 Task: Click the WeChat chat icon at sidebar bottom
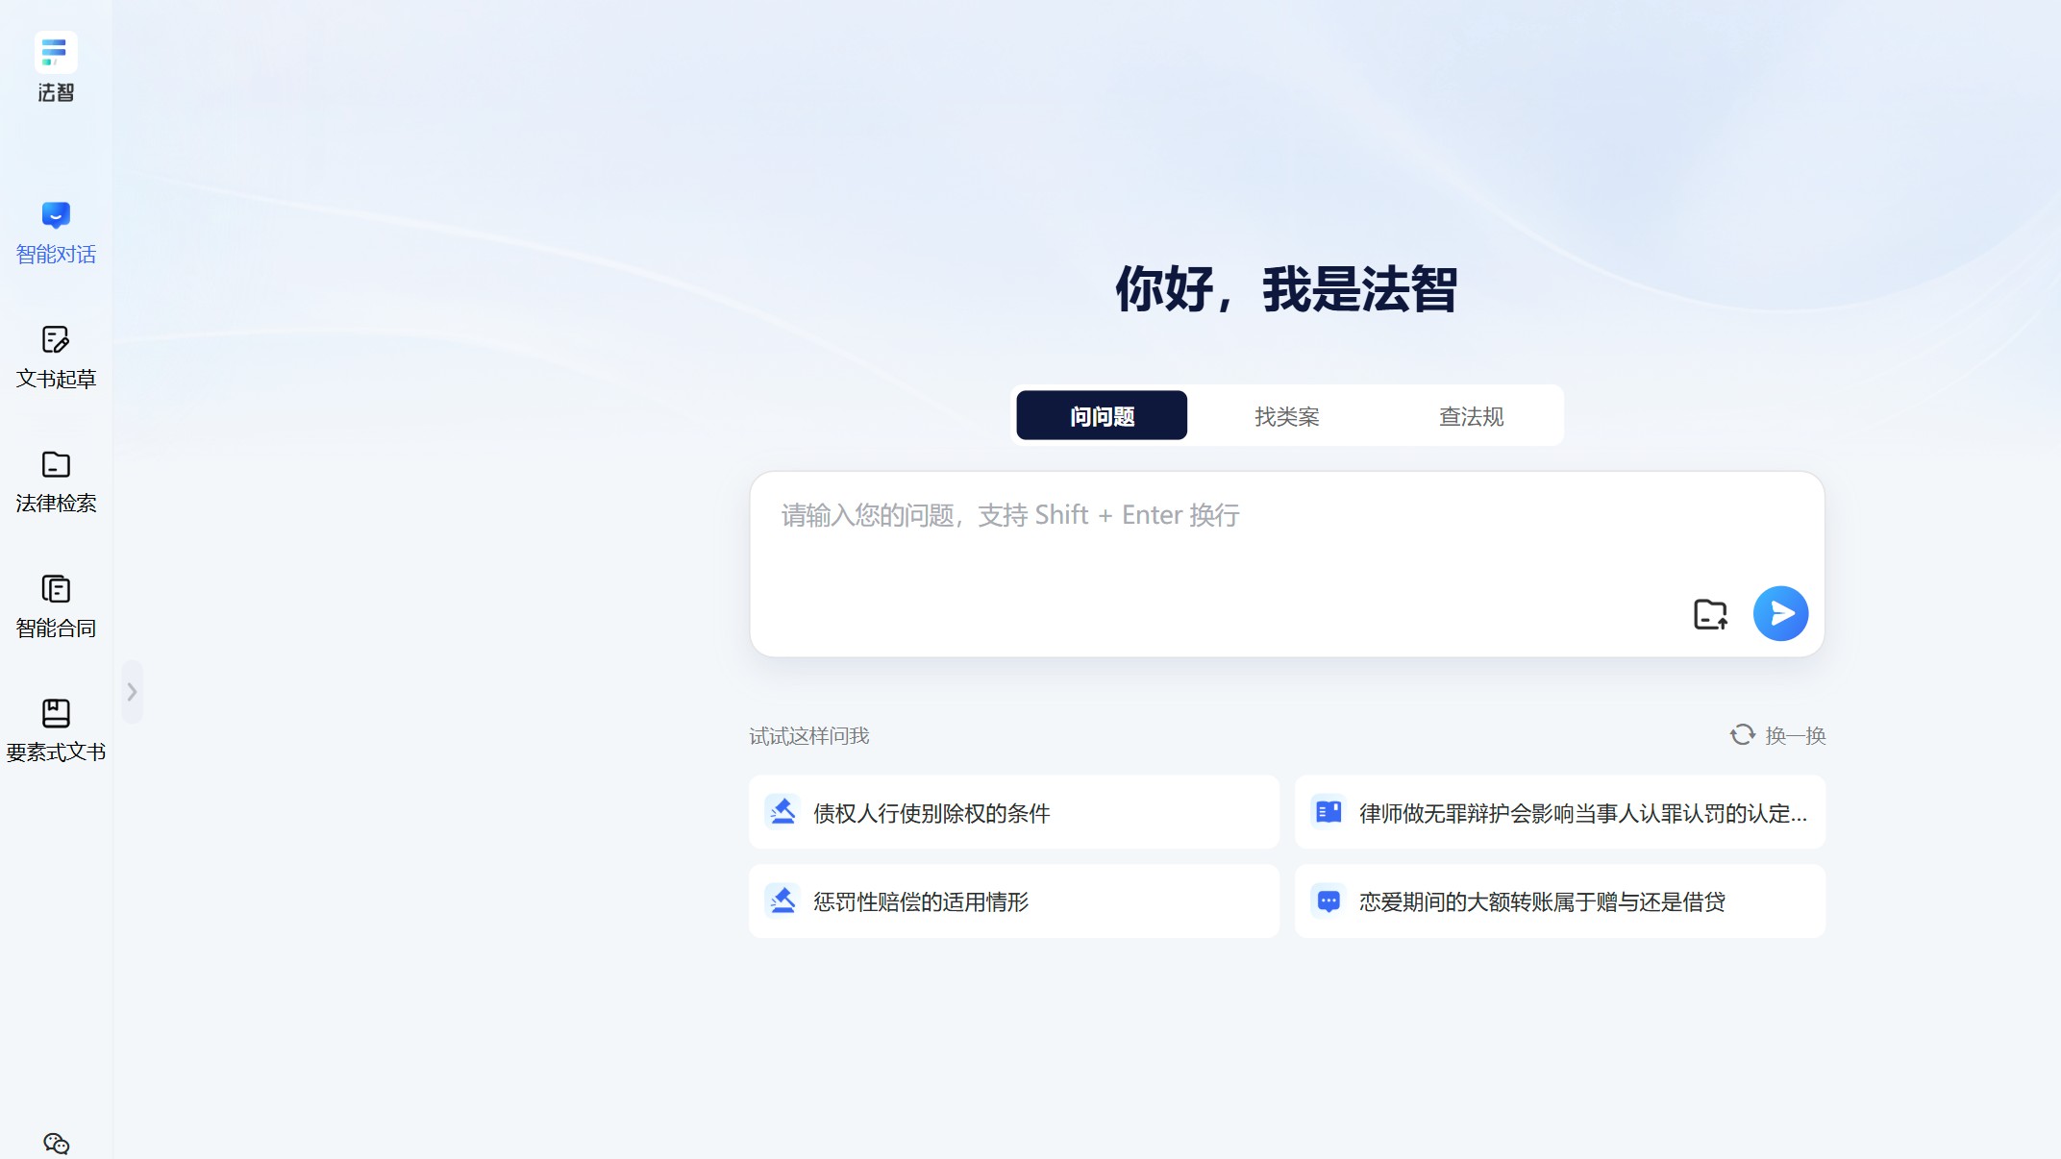(x=55, y=1144)
